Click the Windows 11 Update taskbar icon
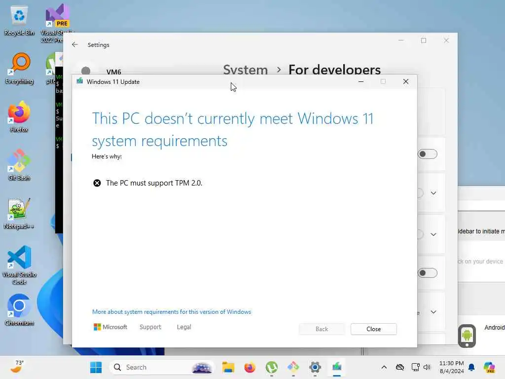Image resolution: width=505 pixels, height=379 pixels. [x=337, y=367]
